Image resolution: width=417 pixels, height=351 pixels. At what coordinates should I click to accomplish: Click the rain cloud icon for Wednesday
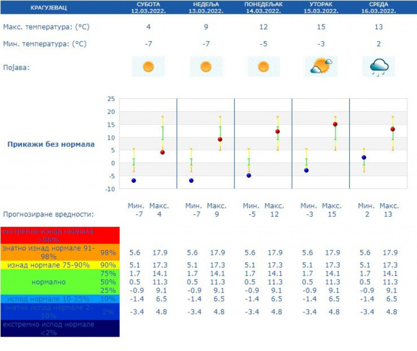click(379, 67)
